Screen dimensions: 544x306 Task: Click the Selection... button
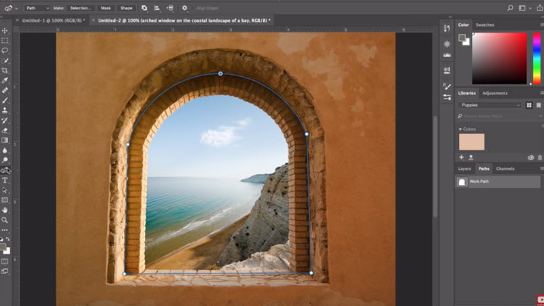pyautogui.click(x=81, y=8)
